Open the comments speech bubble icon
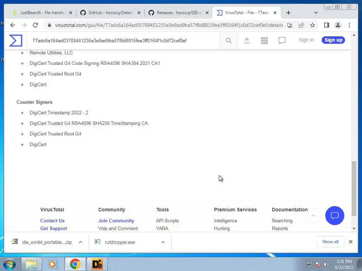Image resolution: width=362 pixels, height=271 pixels. (x=282, y=41)
